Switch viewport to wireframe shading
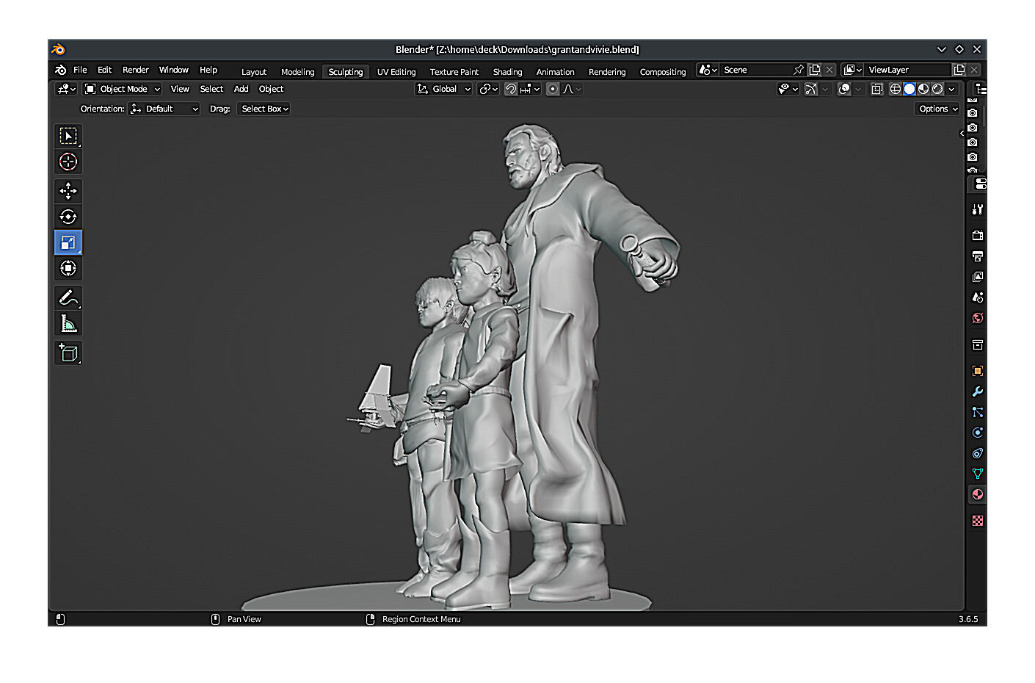This screenshot has height=683, width=1035. 896,89
